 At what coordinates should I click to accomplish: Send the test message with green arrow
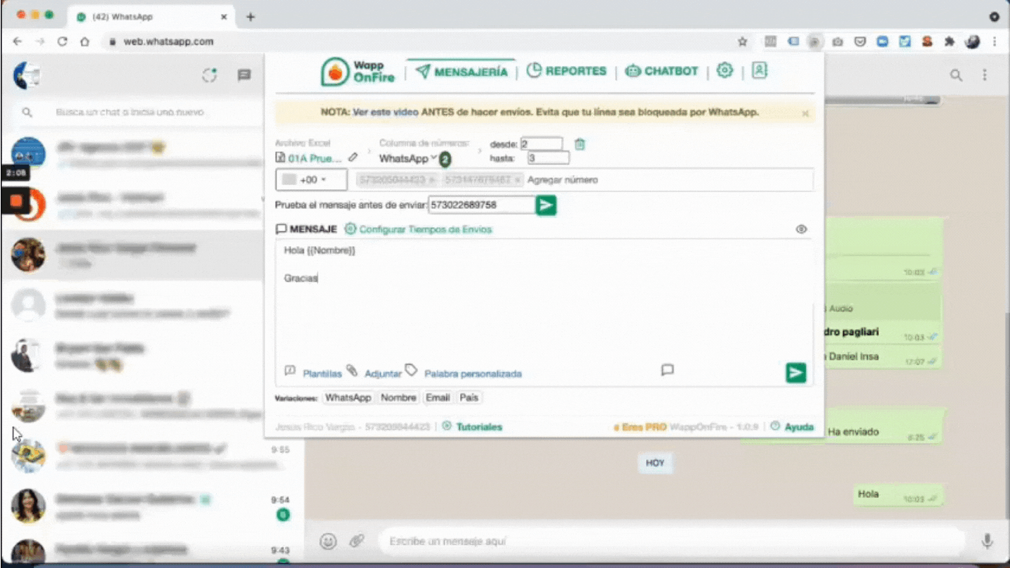(x=546, y=205)
